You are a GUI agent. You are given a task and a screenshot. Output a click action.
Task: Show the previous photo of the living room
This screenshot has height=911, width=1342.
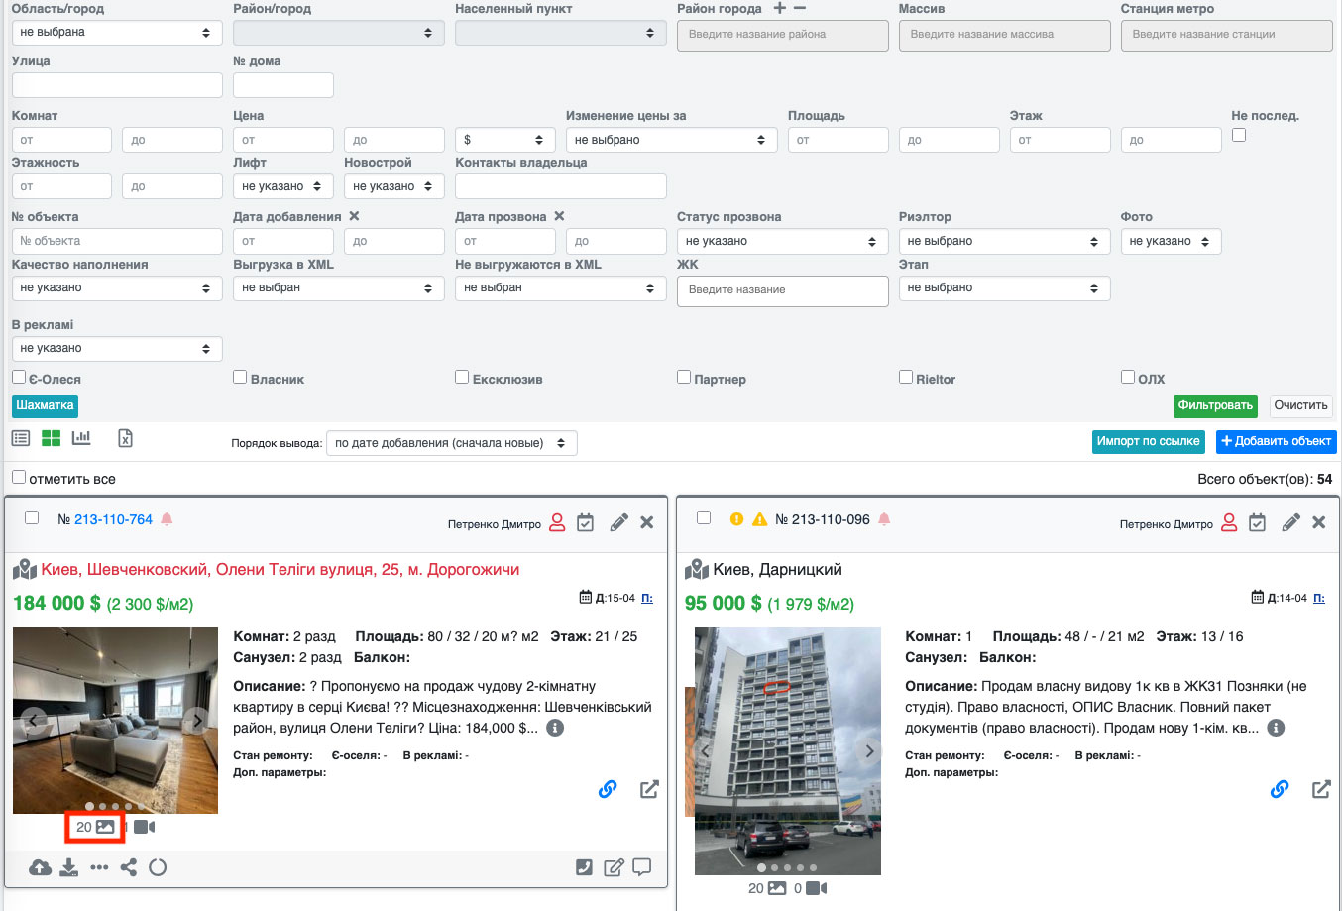(33, 721)
